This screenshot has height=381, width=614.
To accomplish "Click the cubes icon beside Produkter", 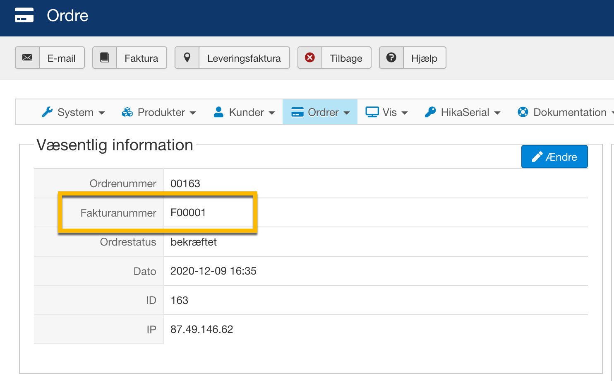I will [x=127, y=112].
